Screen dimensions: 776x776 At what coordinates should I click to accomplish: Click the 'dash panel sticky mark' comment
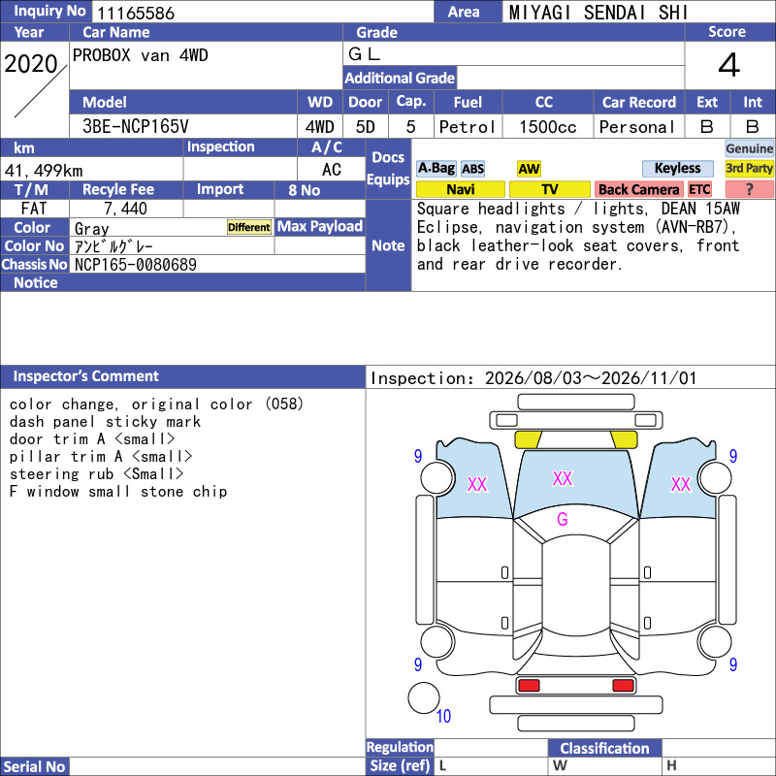click(x=105, y=422)
